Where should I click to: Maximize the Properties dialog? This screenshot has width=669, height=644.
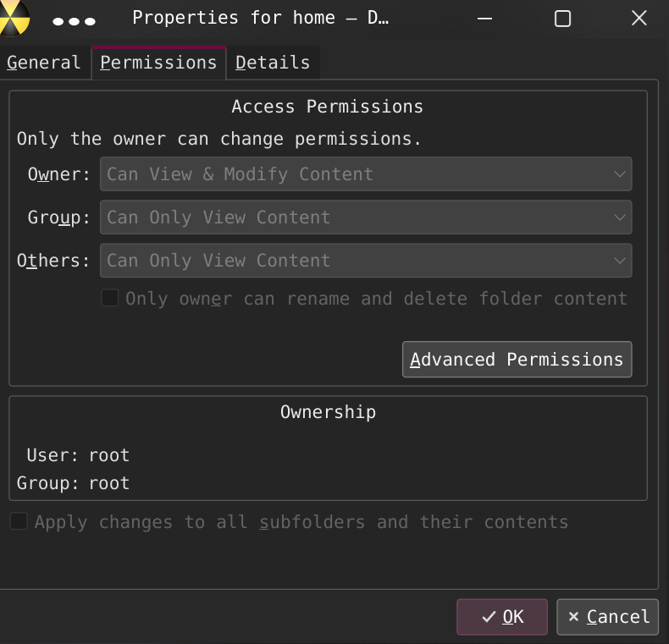pos(562,19)
